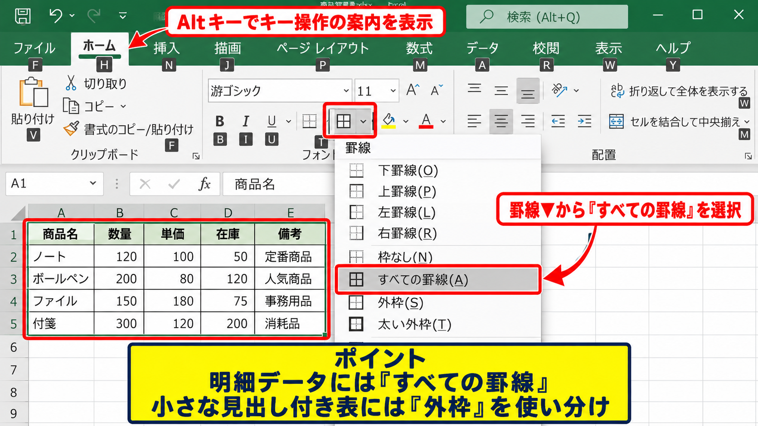This screenshot has width=758, height=426.
Task: Apply the red font color
Action: (426, 121)
